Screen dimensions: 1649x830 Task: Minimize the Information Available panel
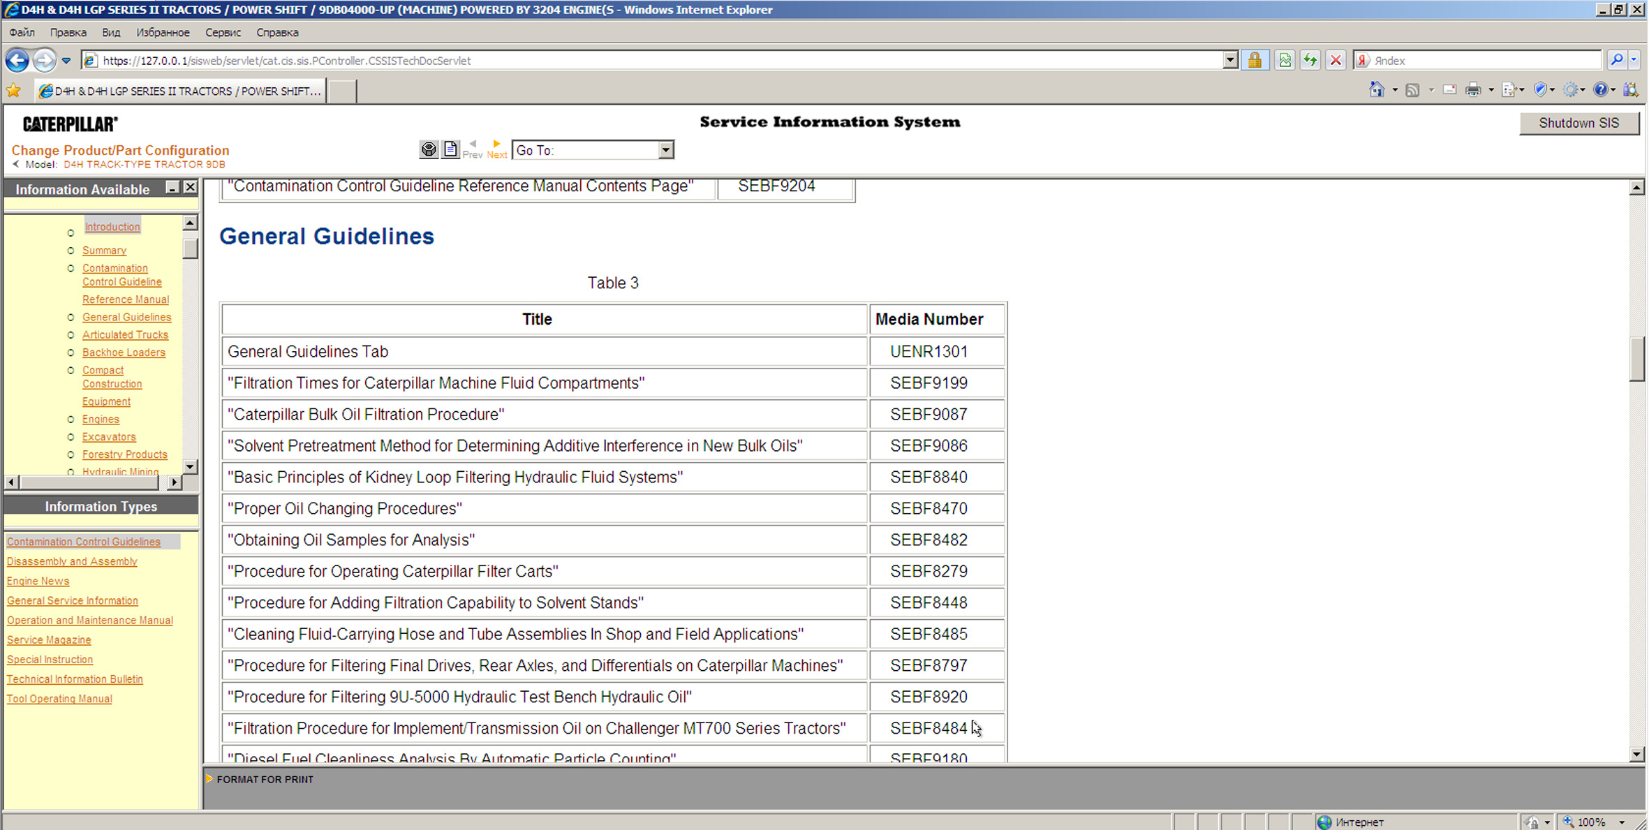[x=172, y=188]
